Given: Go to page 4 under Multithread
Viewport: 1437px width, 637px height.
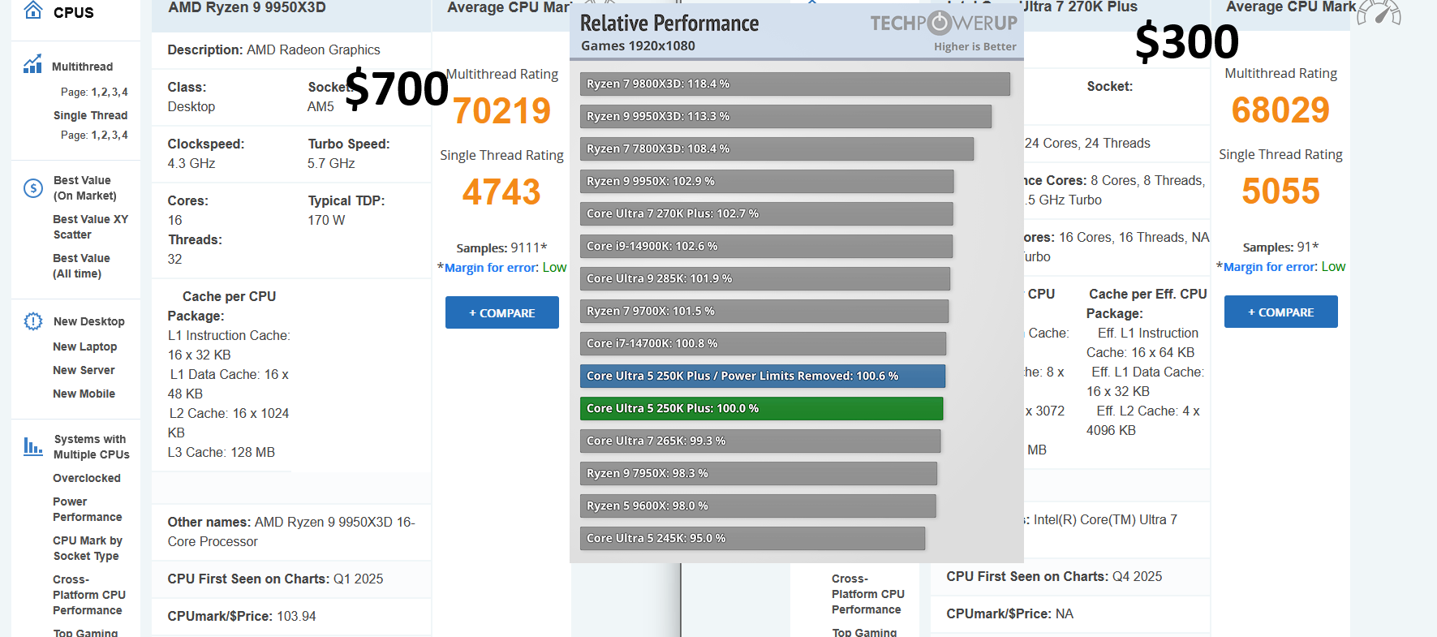Looking at the screenshot, I should pos(124,92).
